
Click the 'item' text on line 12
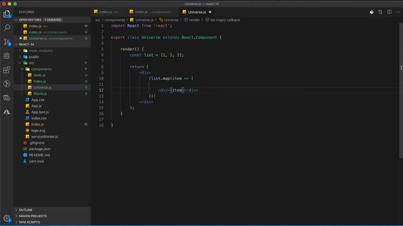click(x=177, y=90)
